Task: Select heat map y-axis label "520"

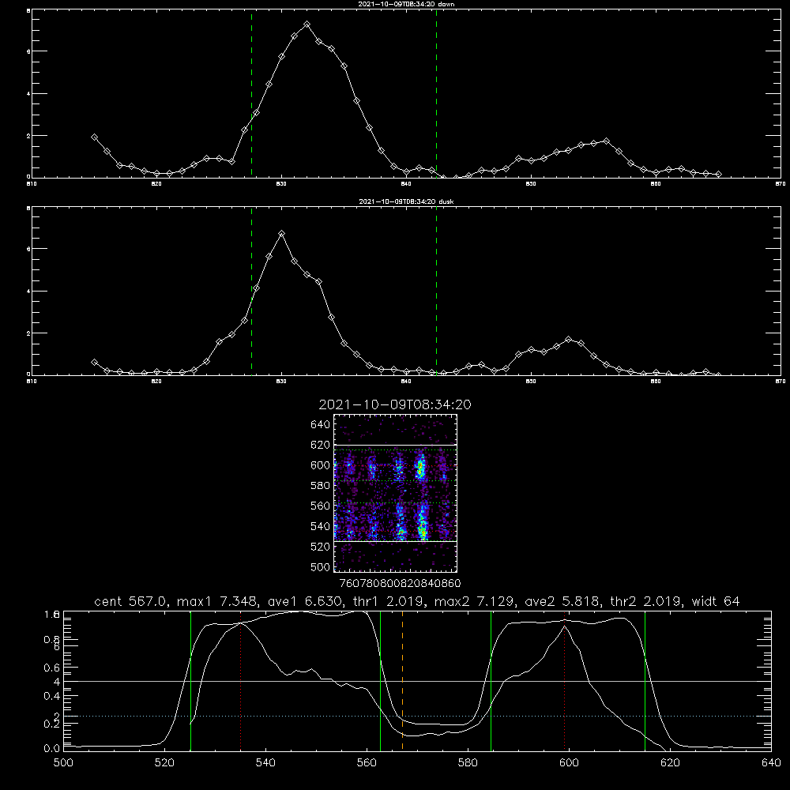Action: click(321, 547)
